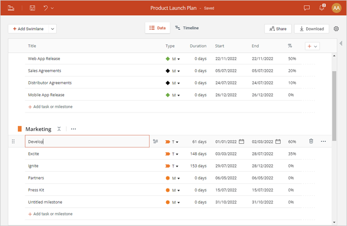This screenshot has width=347, height=226.
Task: Delete the Develop task with trash icon
Action: (311, 141)
